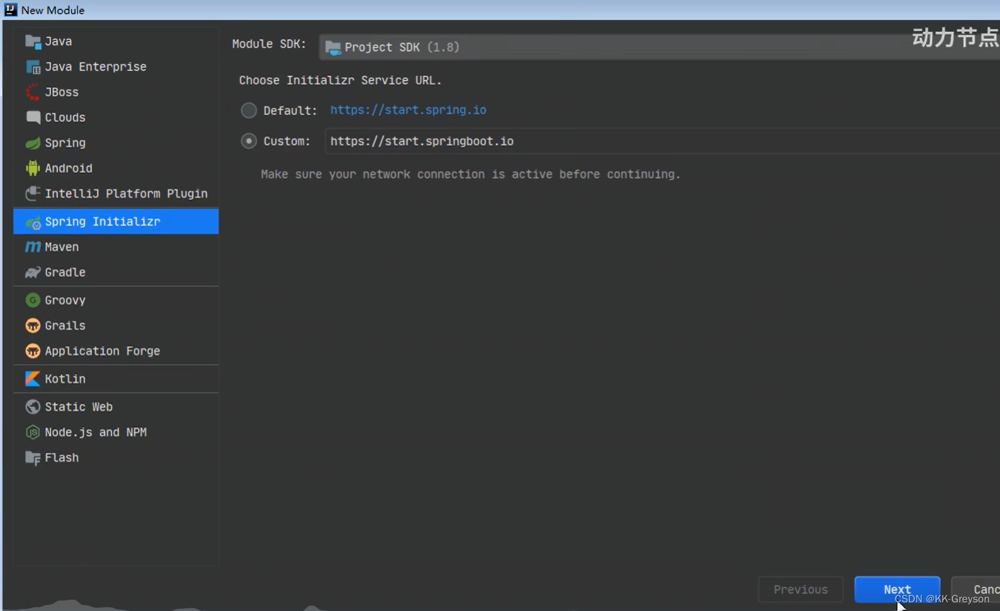Select the Custom service URL radio button

pos(249,141)
